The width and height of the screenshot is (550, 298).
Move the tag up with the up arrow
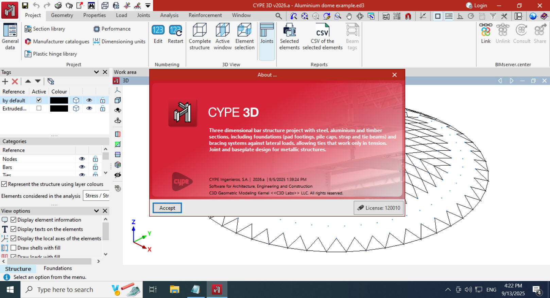[28, 81]
